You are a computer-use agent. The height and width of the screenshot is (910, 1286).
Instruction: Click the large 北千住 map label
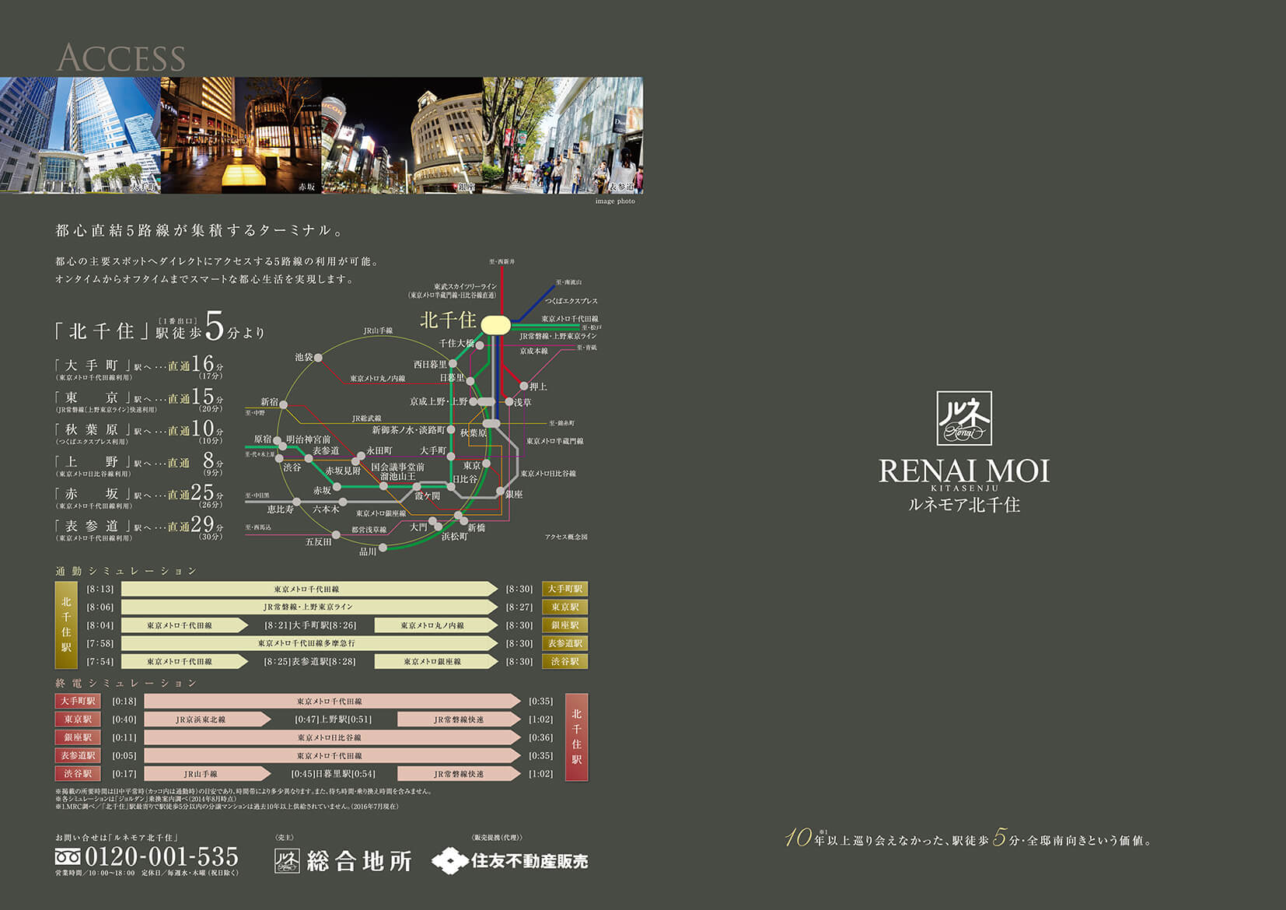click(448, 320)
